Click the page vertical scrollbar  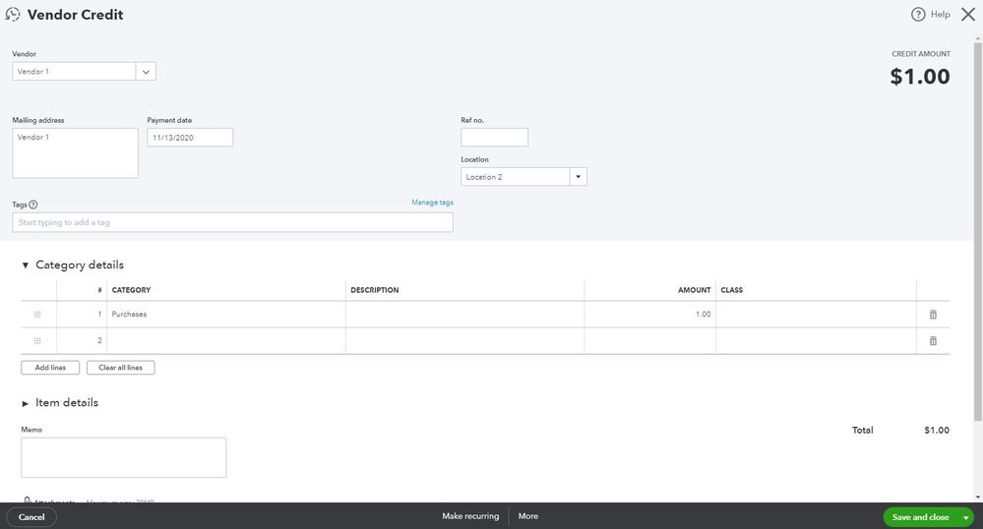[x=978, y=232]
